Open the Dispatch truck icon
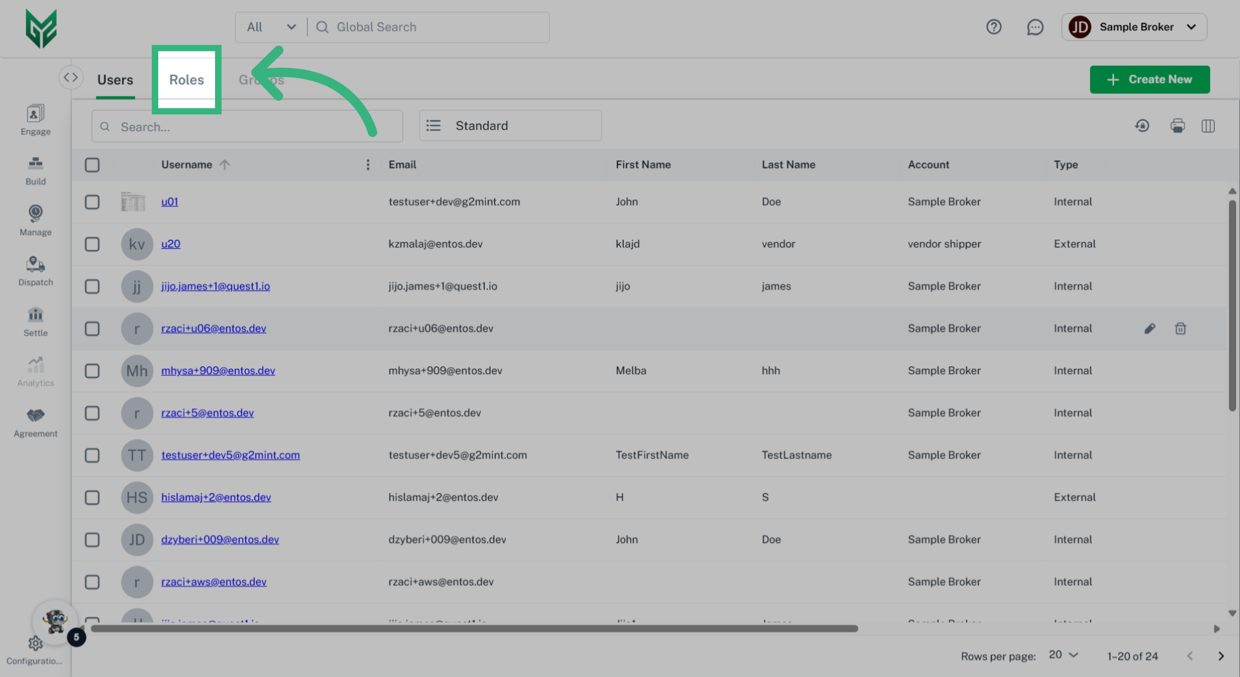Viewport: 1240px width, 677px height. [x=36, y=271]
